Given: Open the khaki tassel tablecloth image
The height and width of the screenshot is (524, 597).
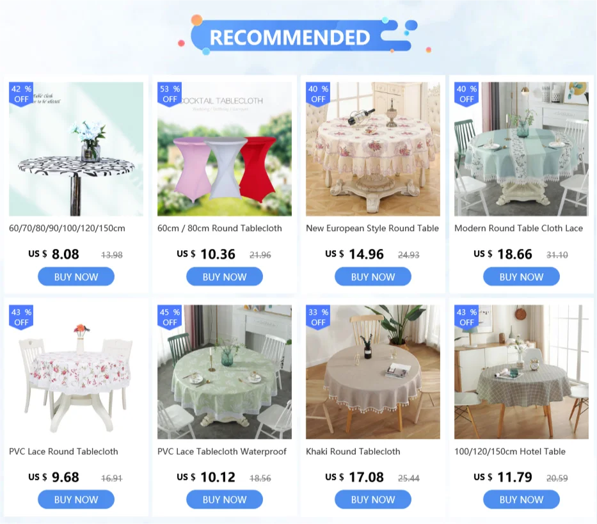Looking at the screenshot, I should coord(373,372).
